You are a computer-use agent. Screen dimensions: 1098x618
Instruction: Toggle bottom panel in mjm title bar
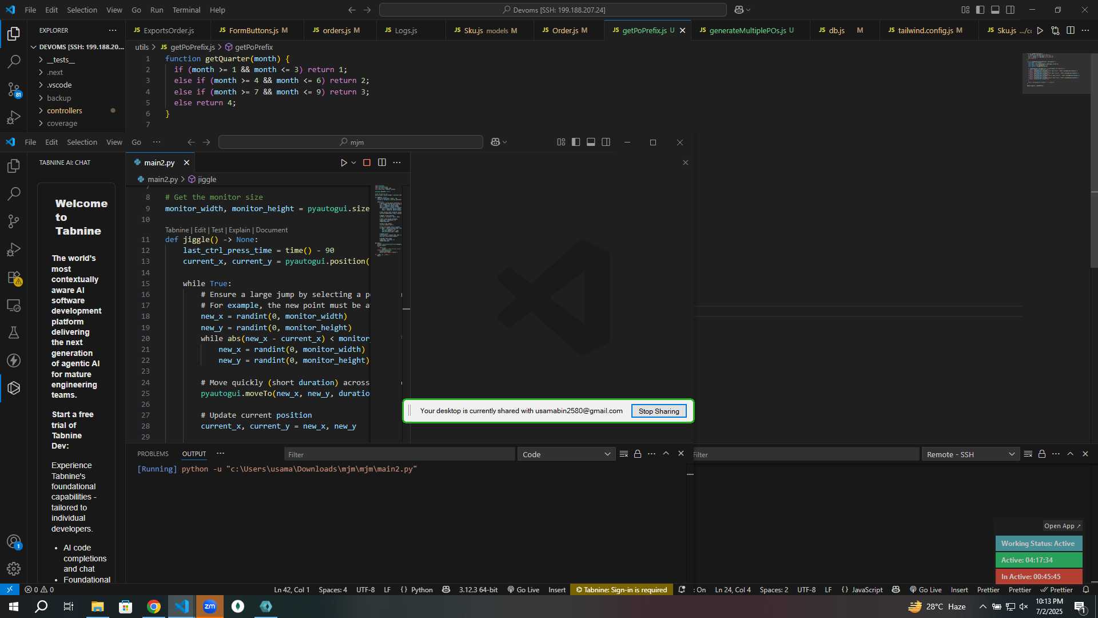591,142
